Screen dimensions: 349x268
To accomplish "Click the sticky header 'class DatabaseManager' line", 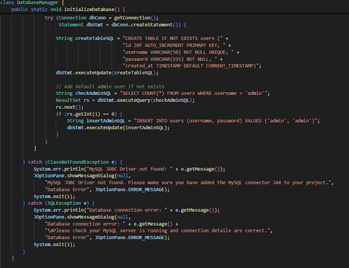I will coord(32,3).
